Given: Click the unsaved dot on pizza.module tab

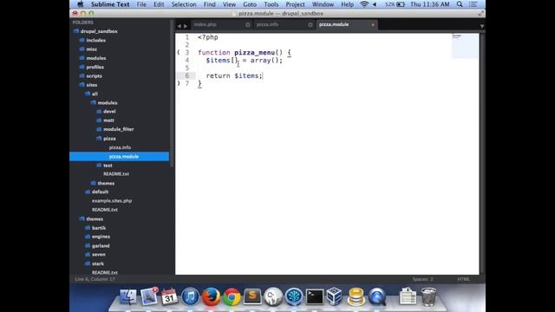Looking at the screenshot, I should pos(373,25).
